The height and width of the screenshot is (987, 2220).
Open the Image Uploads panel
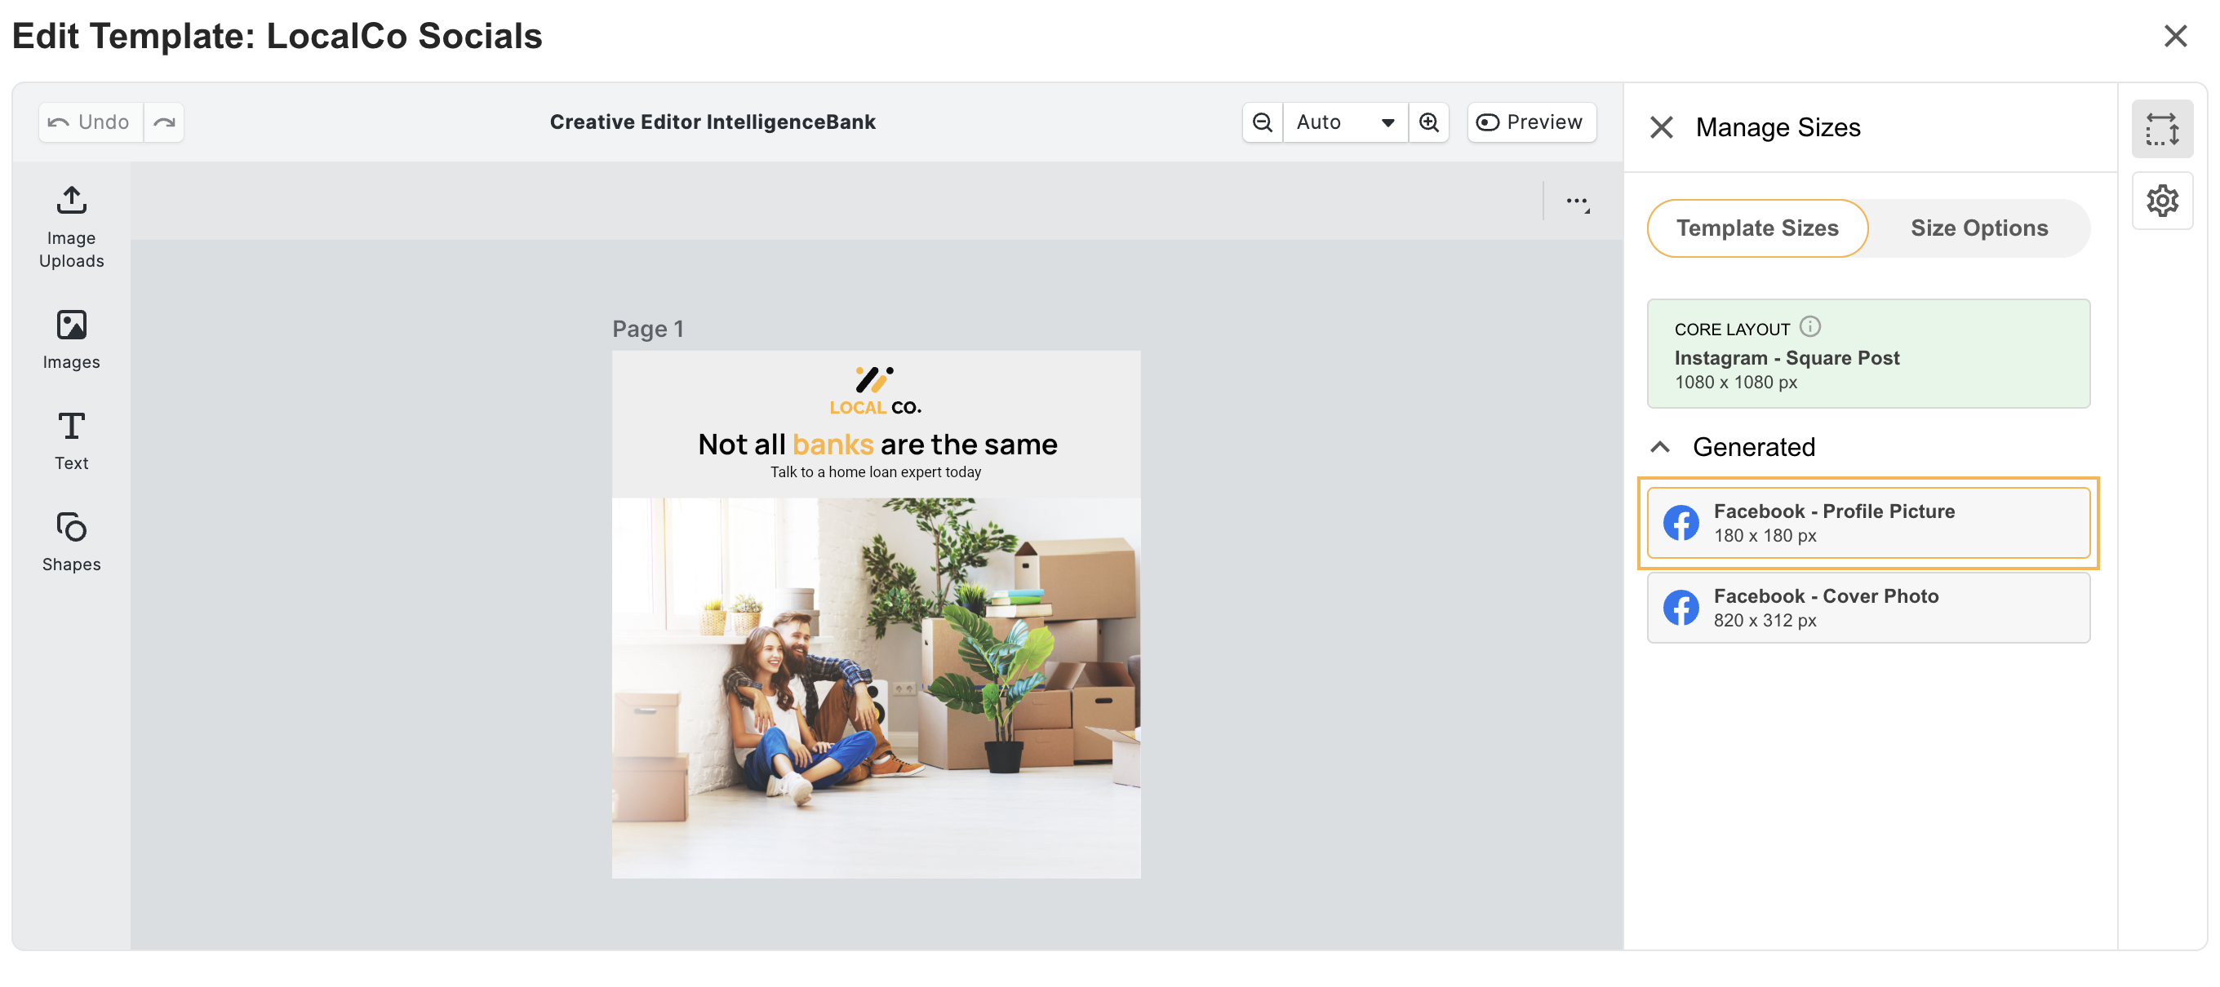point(72,227)
